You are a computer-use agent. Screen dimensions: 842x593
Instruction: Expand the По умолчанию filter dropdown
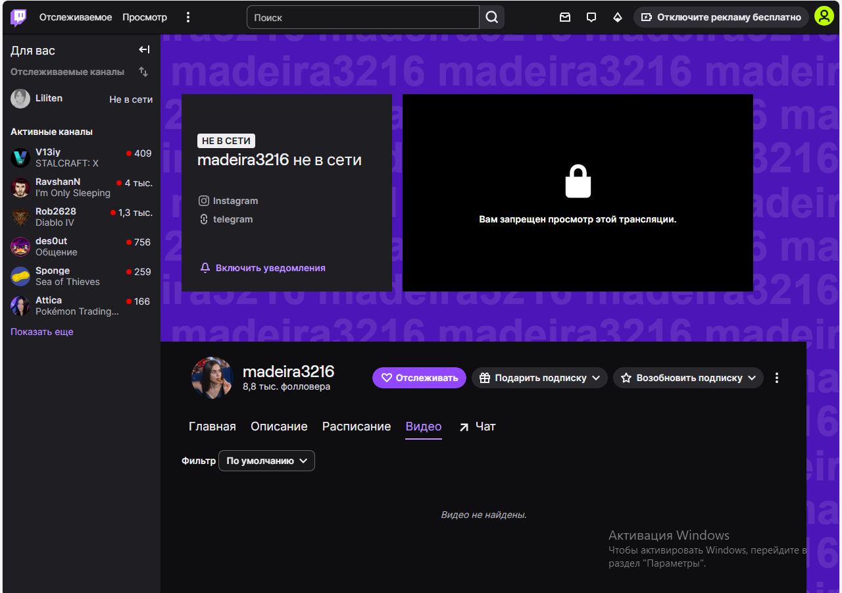click(x=266, y=461)
